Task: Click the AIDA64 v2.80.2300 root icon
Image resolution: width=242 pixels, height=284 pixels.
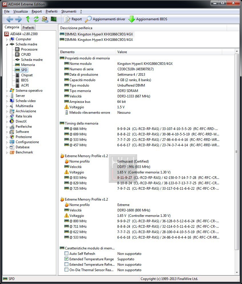Action: (7, 34)
